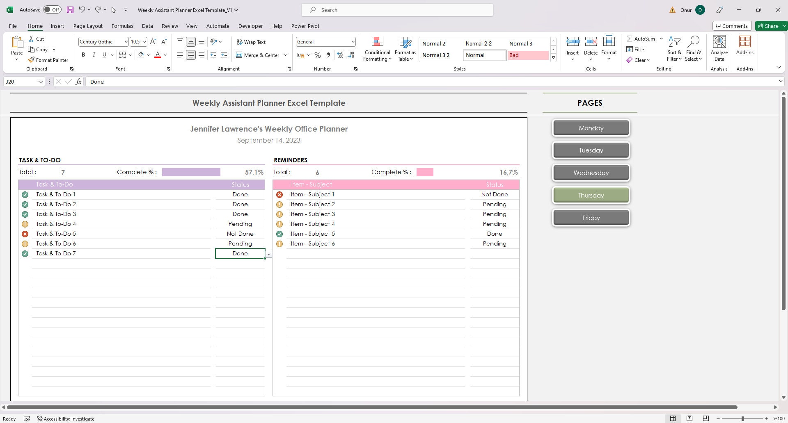Switch to the Formulas ribbon tab
Image resolution: width=788 pixels, height=423 pixels.
click(x=122, y=26)
